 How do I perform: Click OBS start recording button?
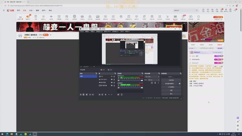[171, 80]
